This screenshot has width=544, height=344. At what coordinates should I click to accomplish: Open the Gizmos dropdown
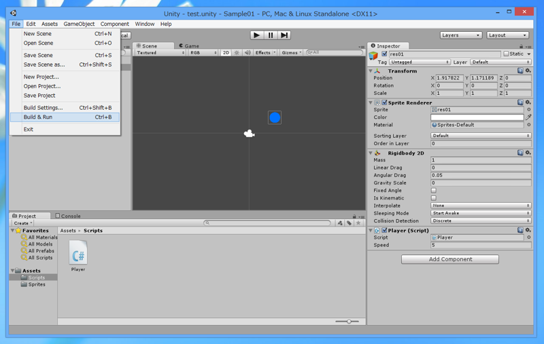pos(292,53)
